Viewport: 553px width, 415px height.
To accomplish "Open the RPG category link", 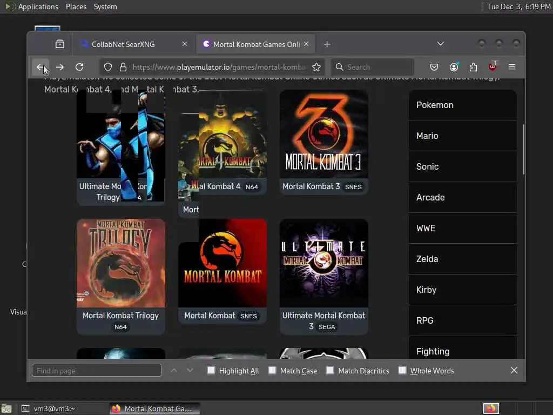I will (463, 320).
